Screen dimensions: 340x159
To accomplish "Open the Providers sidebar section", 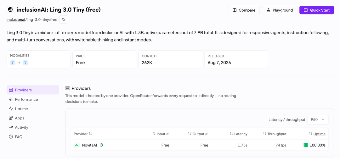I will pyautogui.click(x=33, y=90).
